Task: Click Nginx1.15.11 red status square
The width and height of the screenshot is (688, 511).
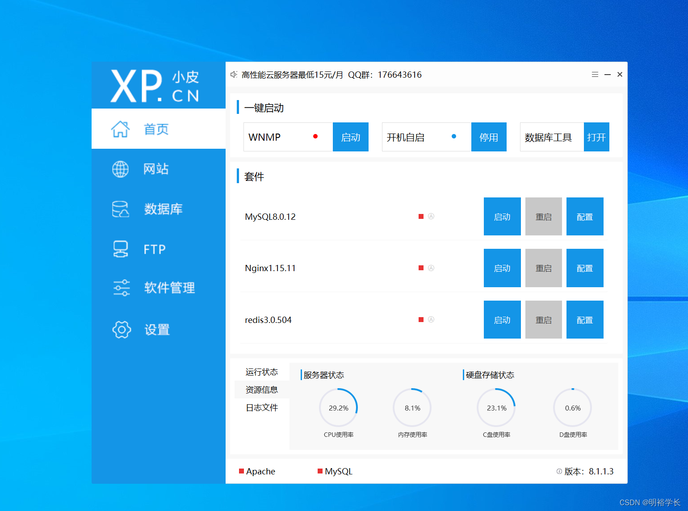Action: tap(421, 268)
